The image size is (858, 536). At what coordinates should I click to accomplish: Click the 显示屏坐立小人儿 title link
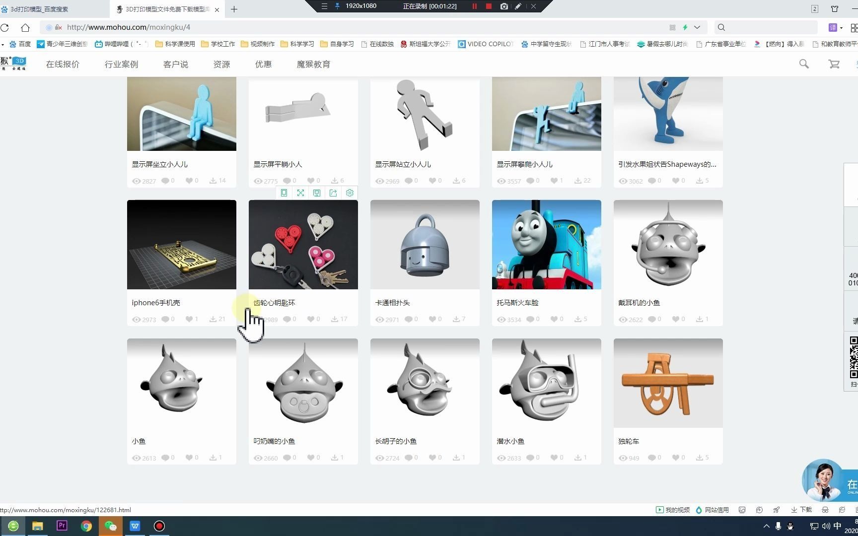point(160,164)
